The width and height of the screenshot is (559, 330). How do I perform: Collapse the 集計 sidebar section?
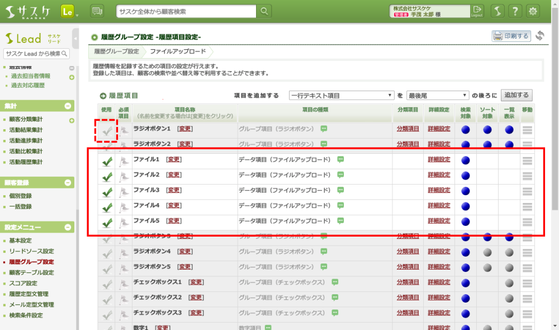68,106
